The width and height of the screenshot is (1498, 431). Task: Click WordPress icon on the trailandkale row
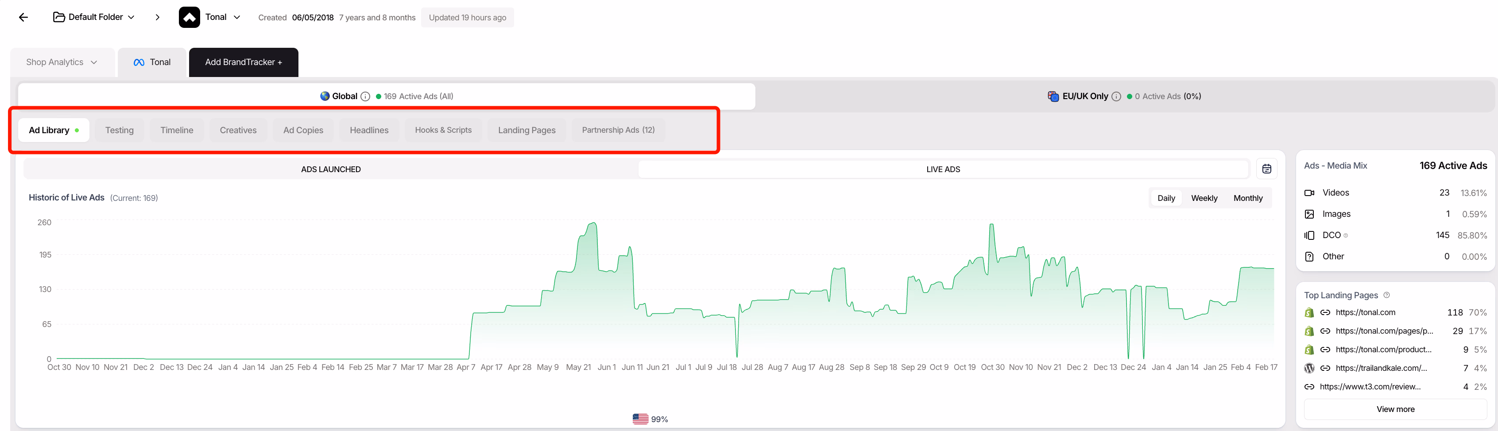tap(1309, 368)
